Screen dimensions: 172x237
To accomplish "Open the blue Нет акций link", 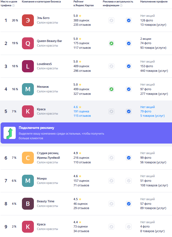I will [148, 107].
